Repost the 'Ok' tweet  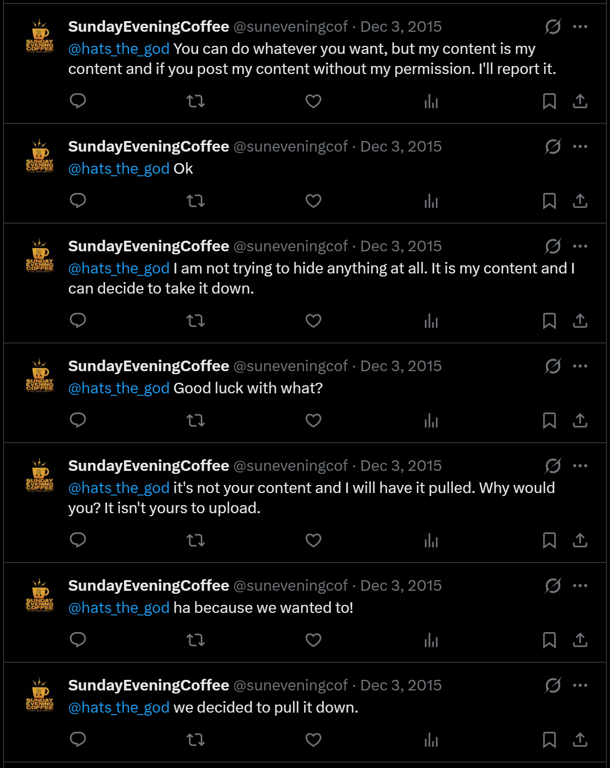click(195, 201)
